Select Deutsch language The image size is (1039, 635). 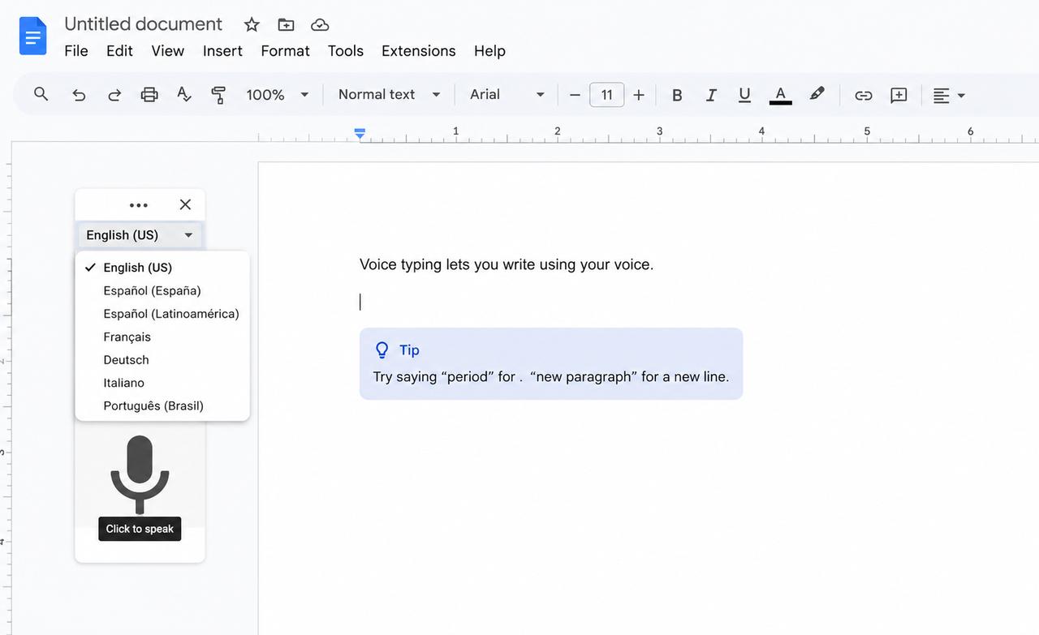point(162,359)
